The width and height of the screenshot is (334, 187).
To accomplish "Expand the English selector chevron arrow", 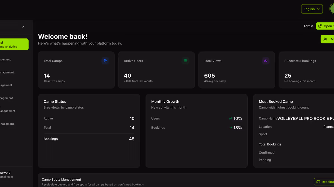I will click(318, 9).
